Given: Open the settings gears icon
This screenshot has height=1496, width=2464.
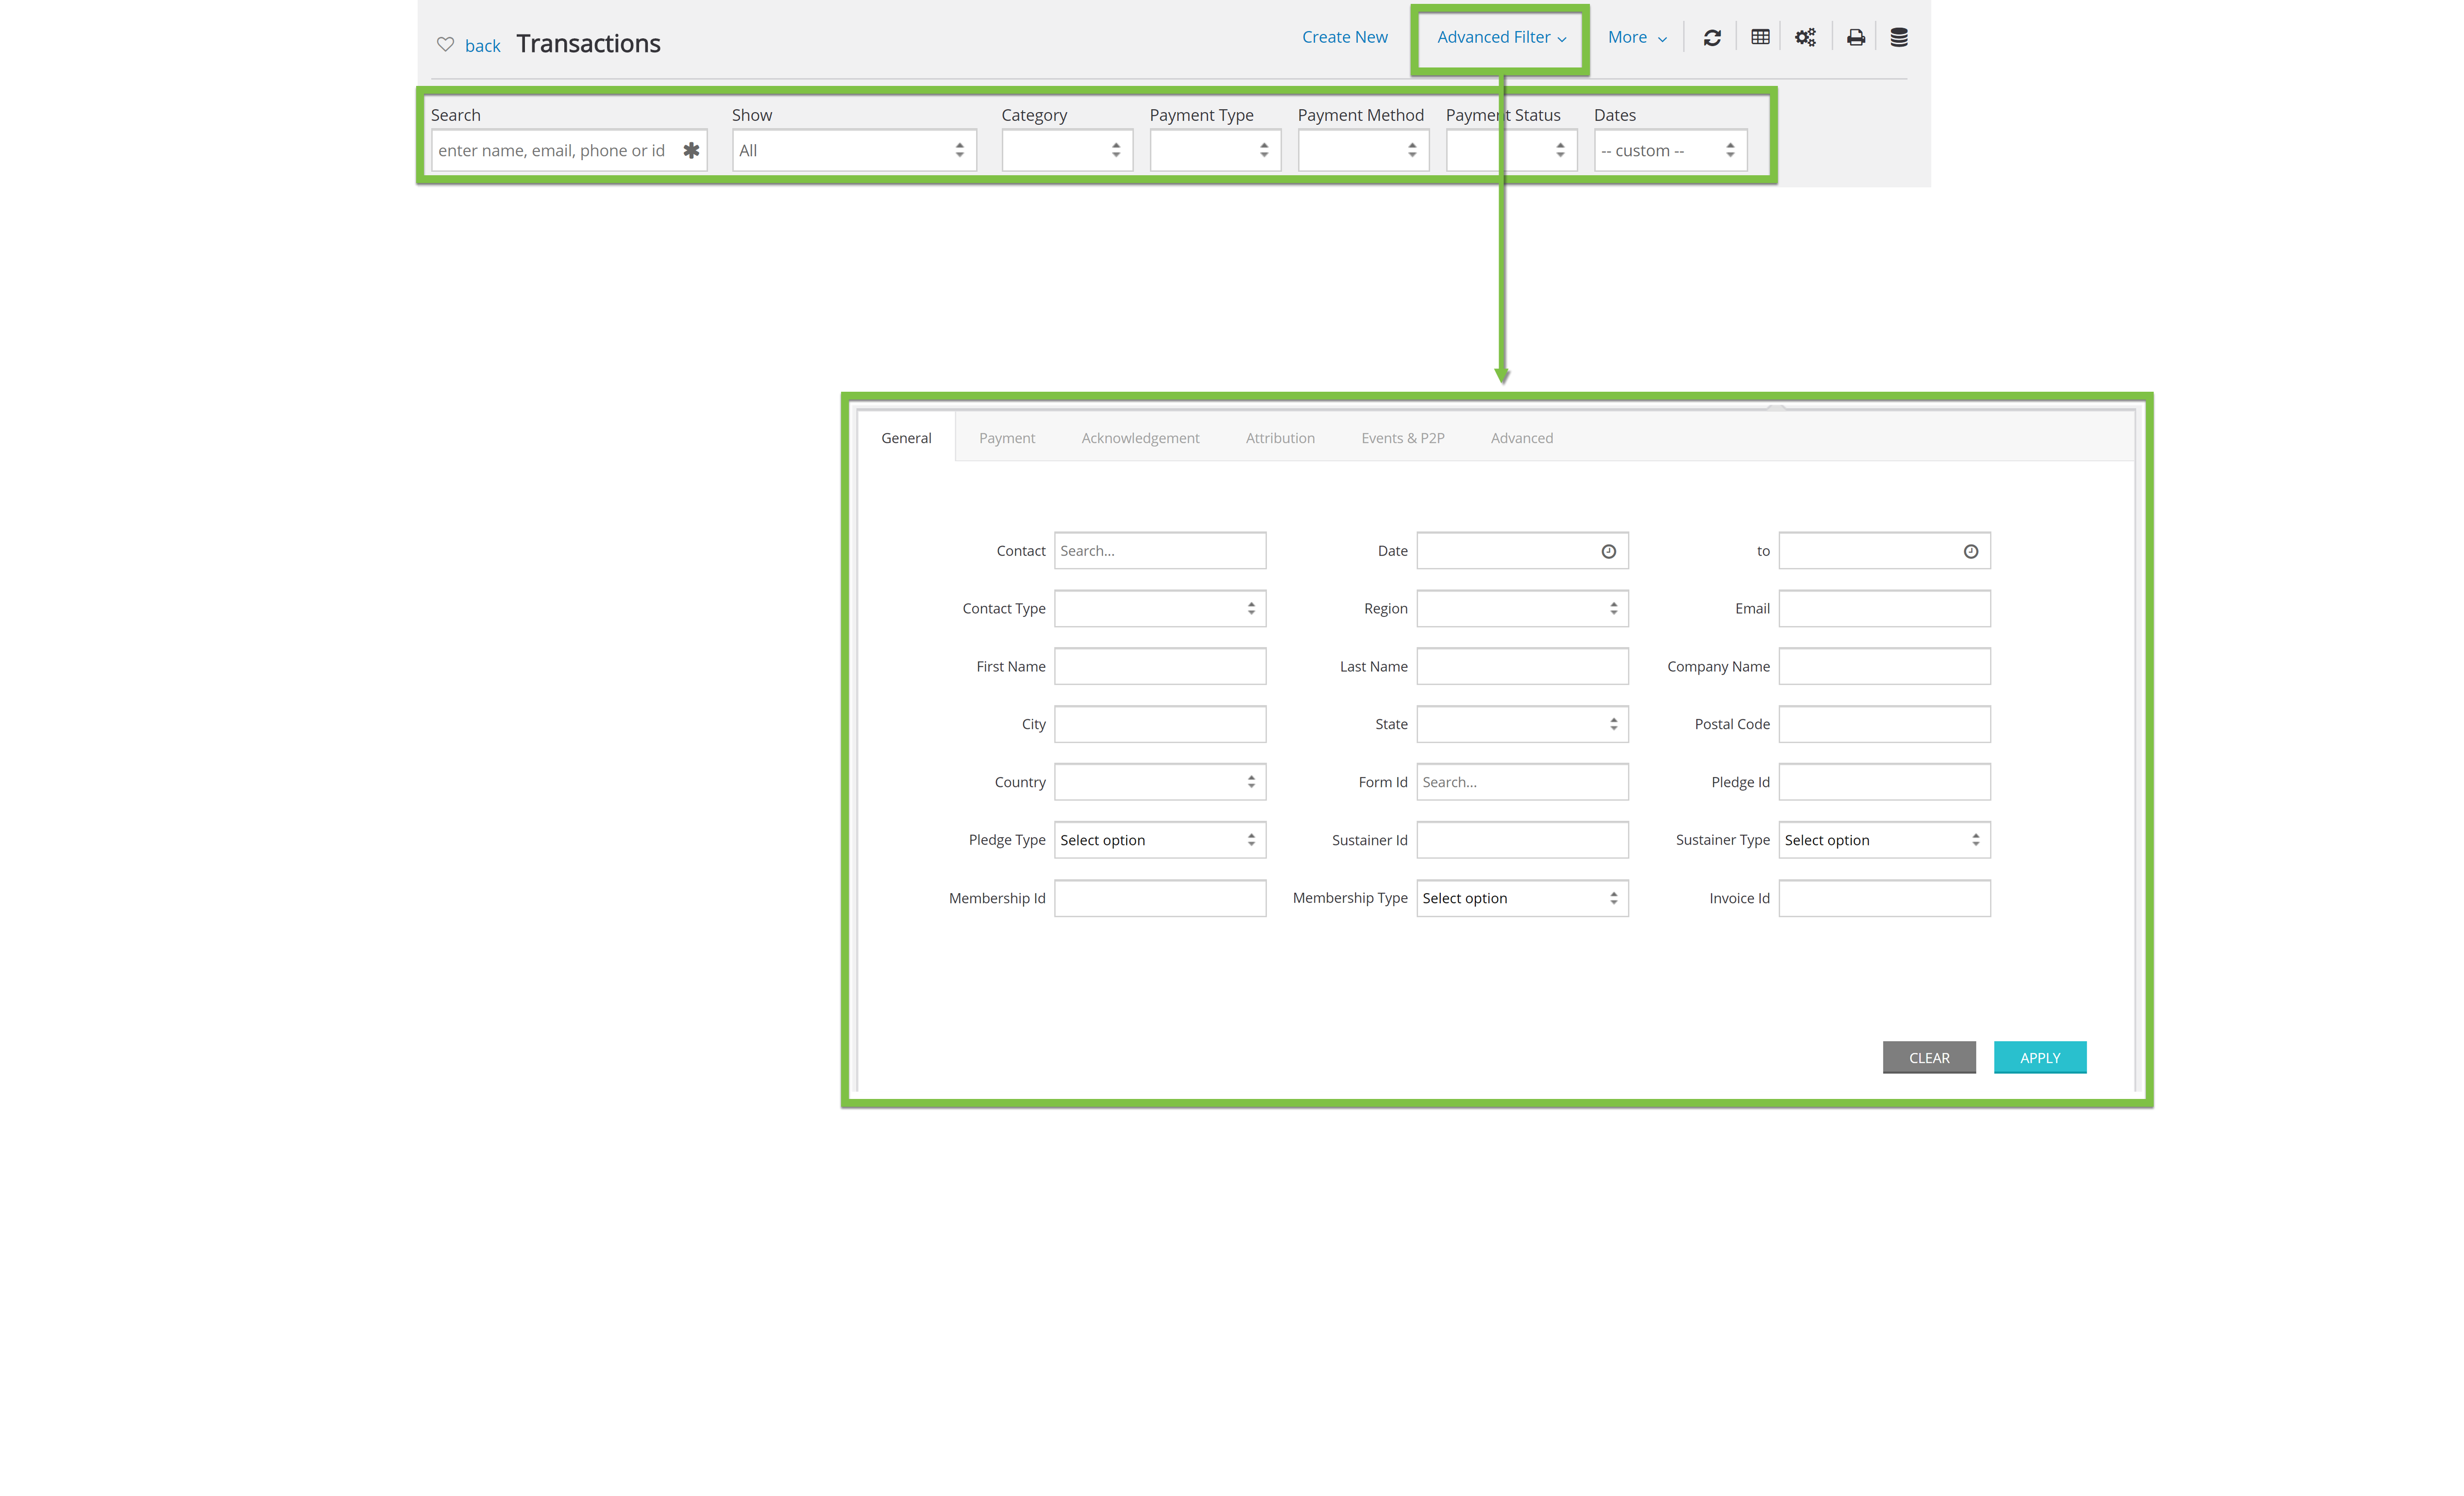Looking at the screenshot, I should click(1805, 38).
